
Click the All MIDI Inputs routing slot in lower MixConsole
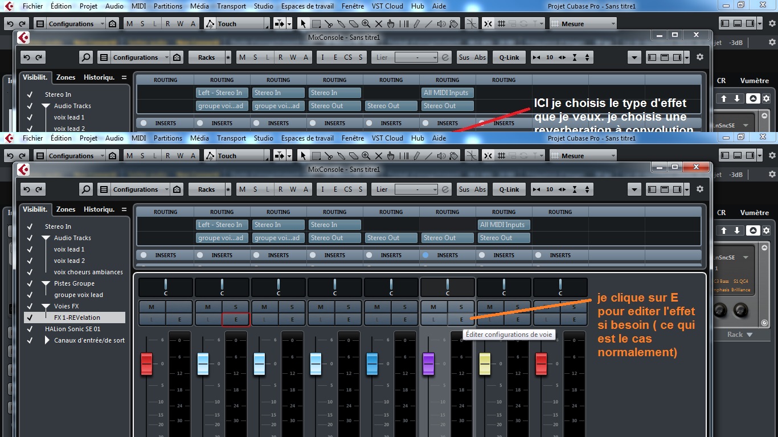[x=503, y=225]
